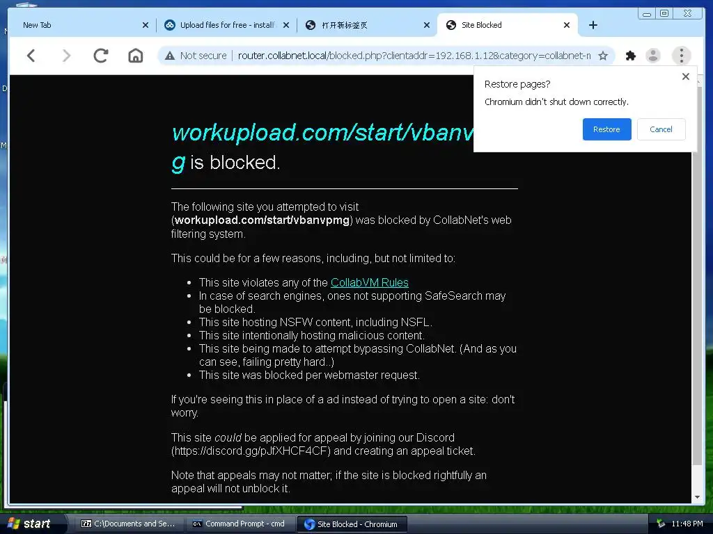The image size is (713, 534).
Task: Click the Restore button
Action: click(606, 129)
